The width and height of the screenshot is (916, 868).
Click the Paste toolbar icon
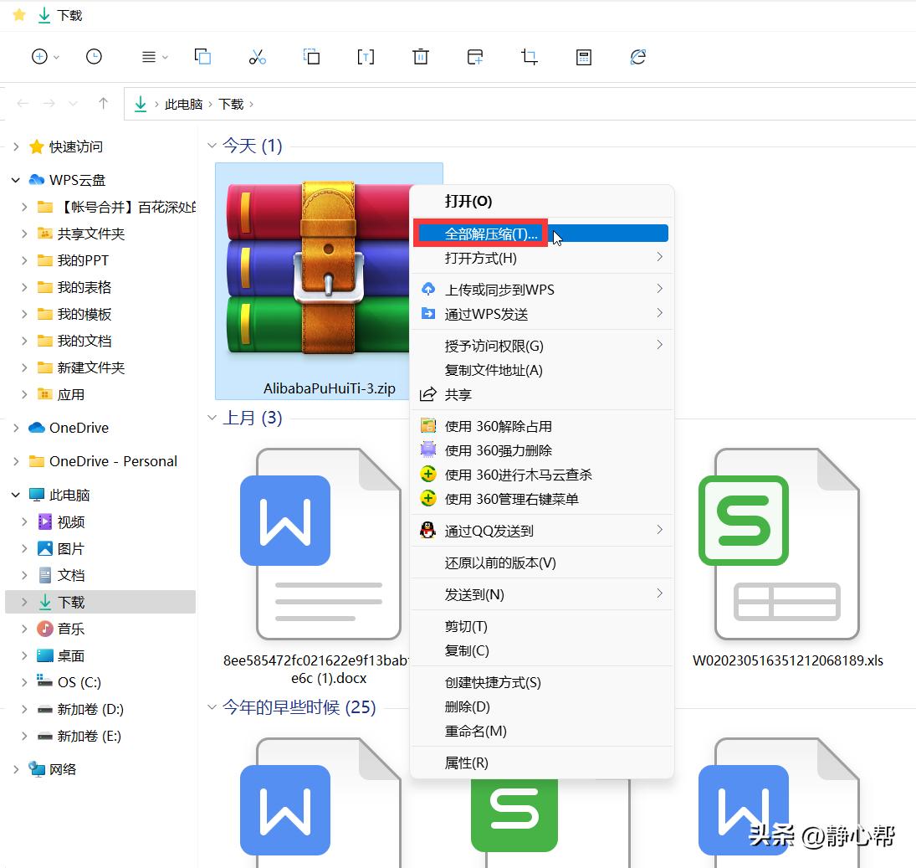311,57
